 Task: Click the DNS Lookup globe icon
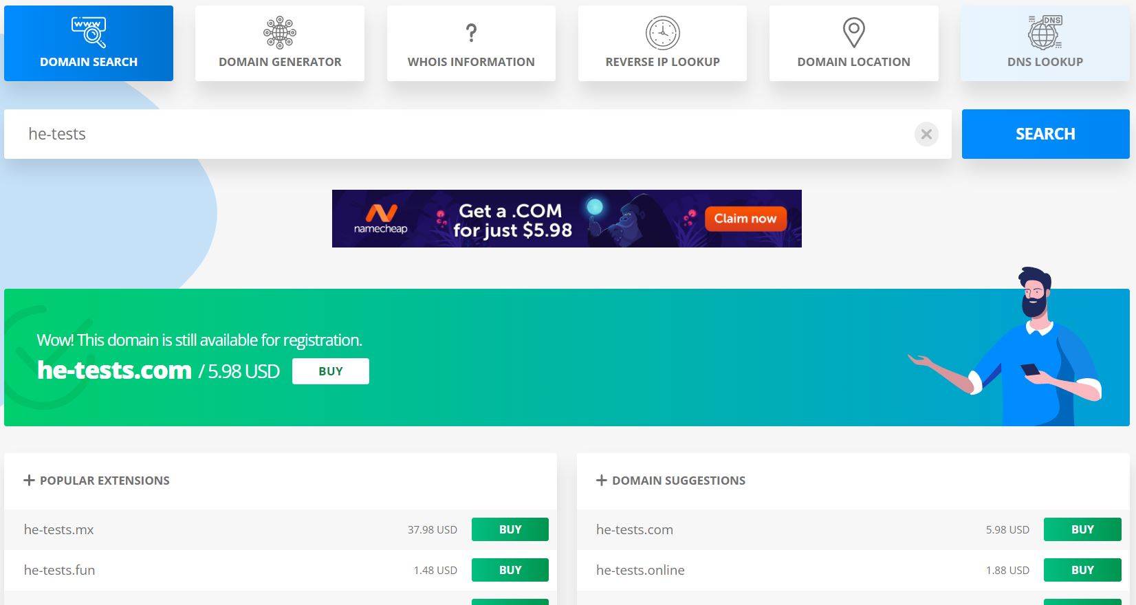pyautogui.click(x=1045, y=32)
